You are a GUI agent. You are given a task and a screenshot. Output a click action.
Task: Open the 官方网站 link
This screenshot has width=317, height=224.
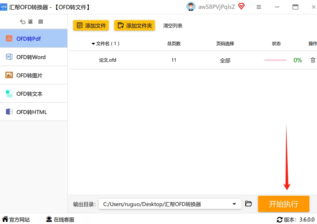(16, 219)
